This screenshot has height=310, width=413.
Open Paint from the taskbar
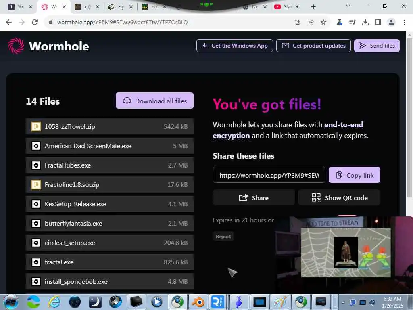click(x=280, y=302)
